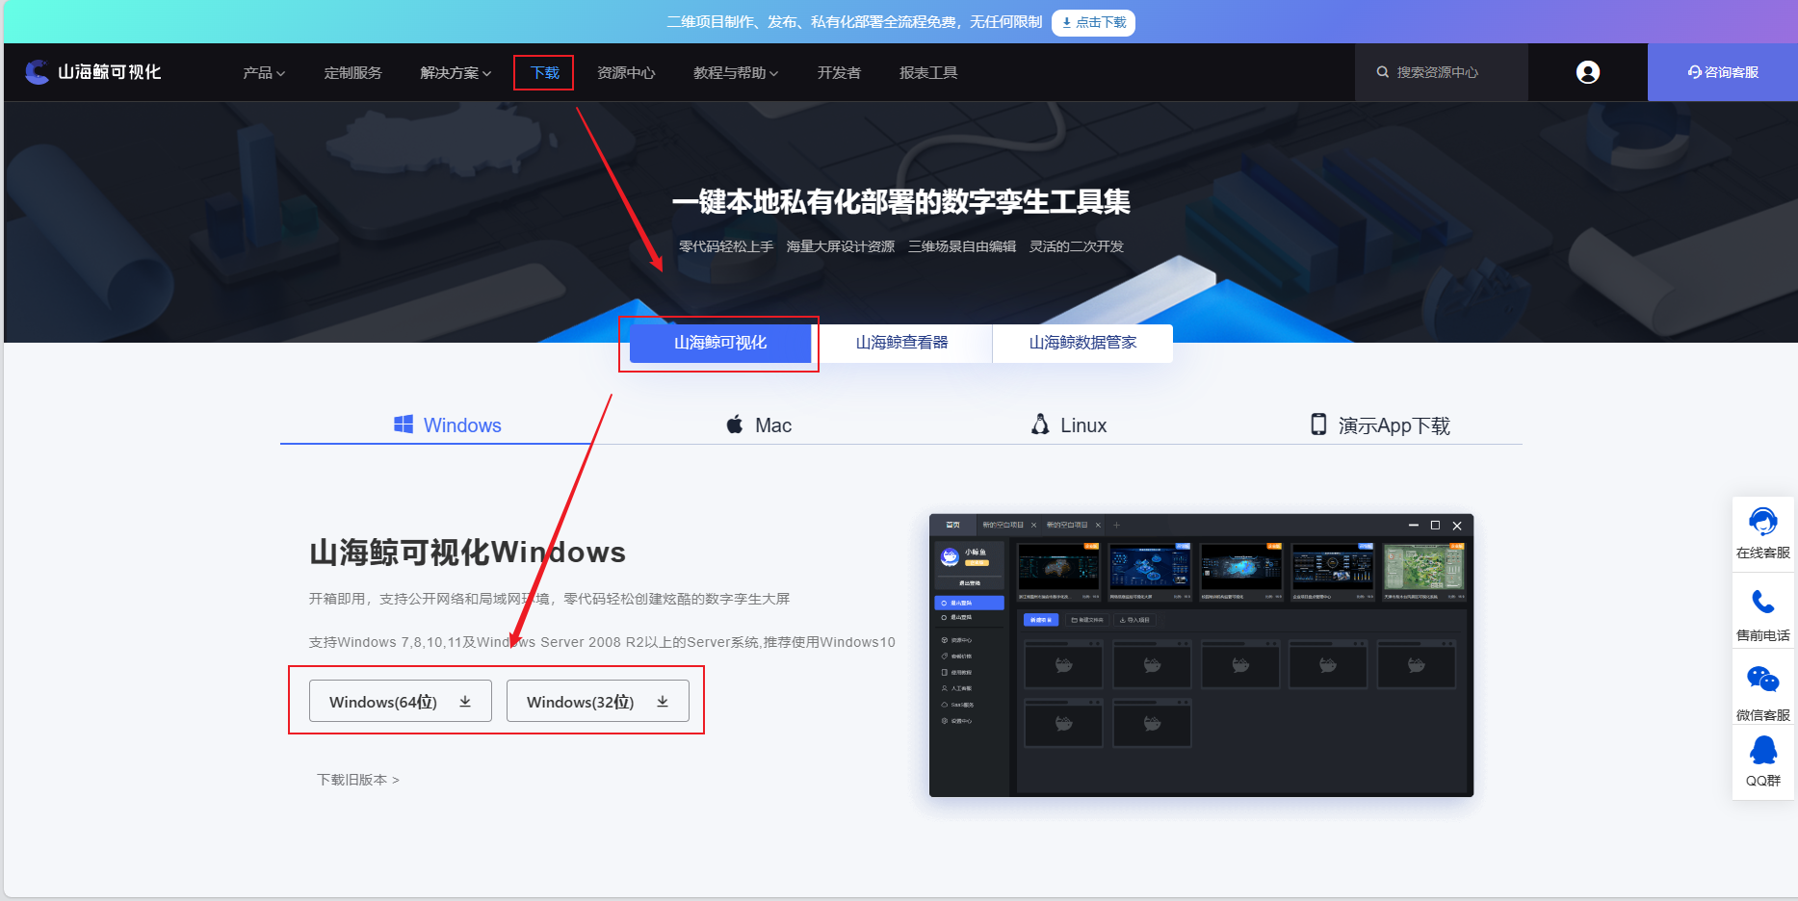The width and height of the screenshot is (1798, 901).
Task: Click the 三维场景自由编辑 text
Action: 962,246
